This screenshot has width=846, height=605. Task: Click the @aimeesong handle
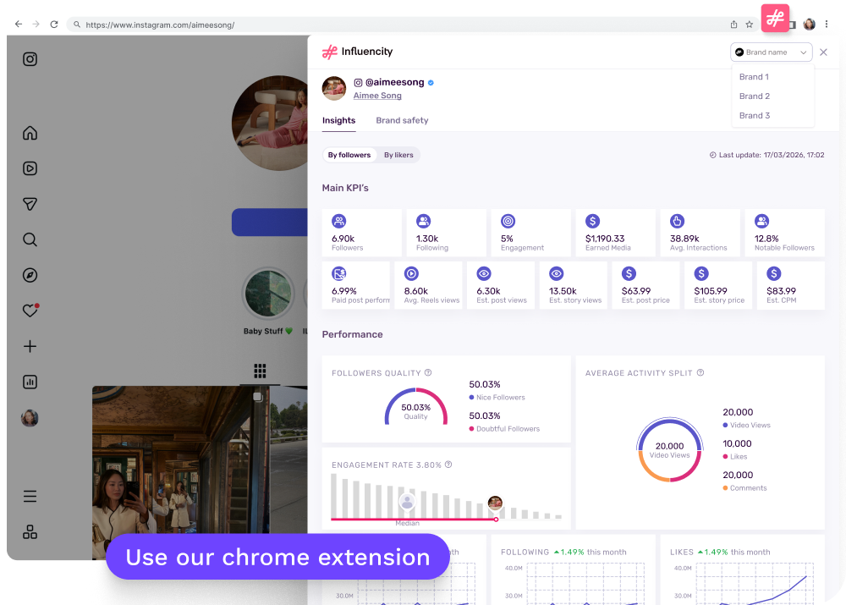point(394,82)
